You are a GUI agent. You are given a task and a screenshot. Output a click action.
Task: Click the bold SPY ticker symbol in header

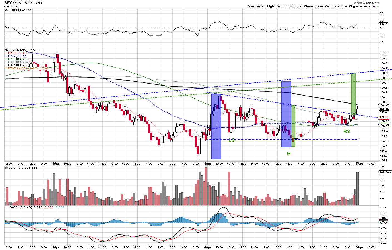point(8,3)
